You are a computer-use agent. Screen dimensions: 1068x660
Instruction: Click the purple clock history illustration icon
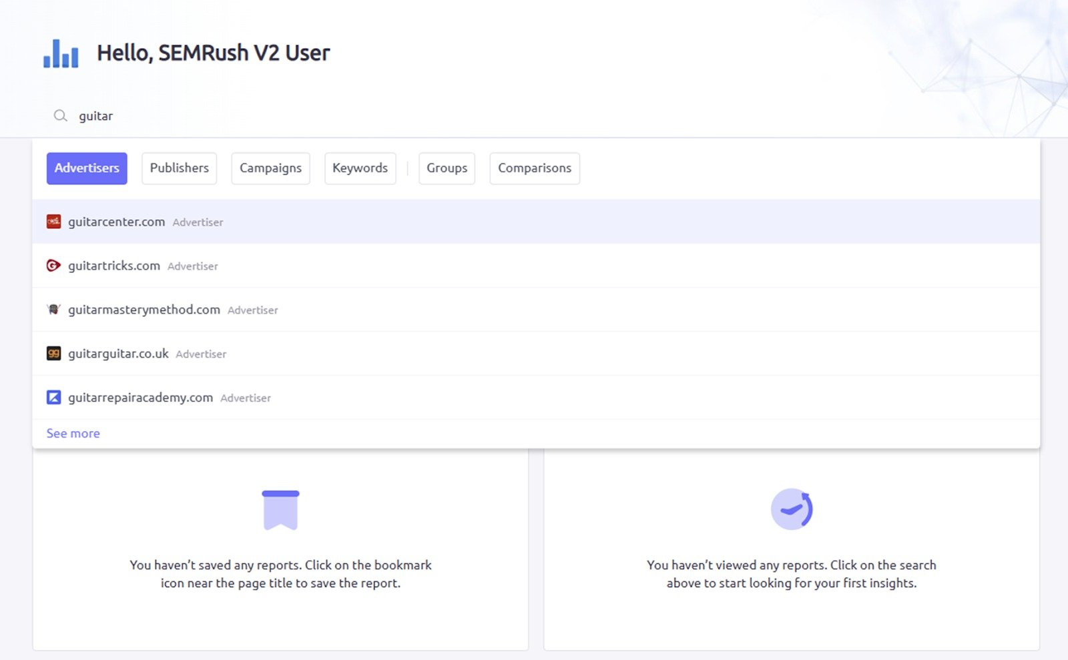click(792, 509)
